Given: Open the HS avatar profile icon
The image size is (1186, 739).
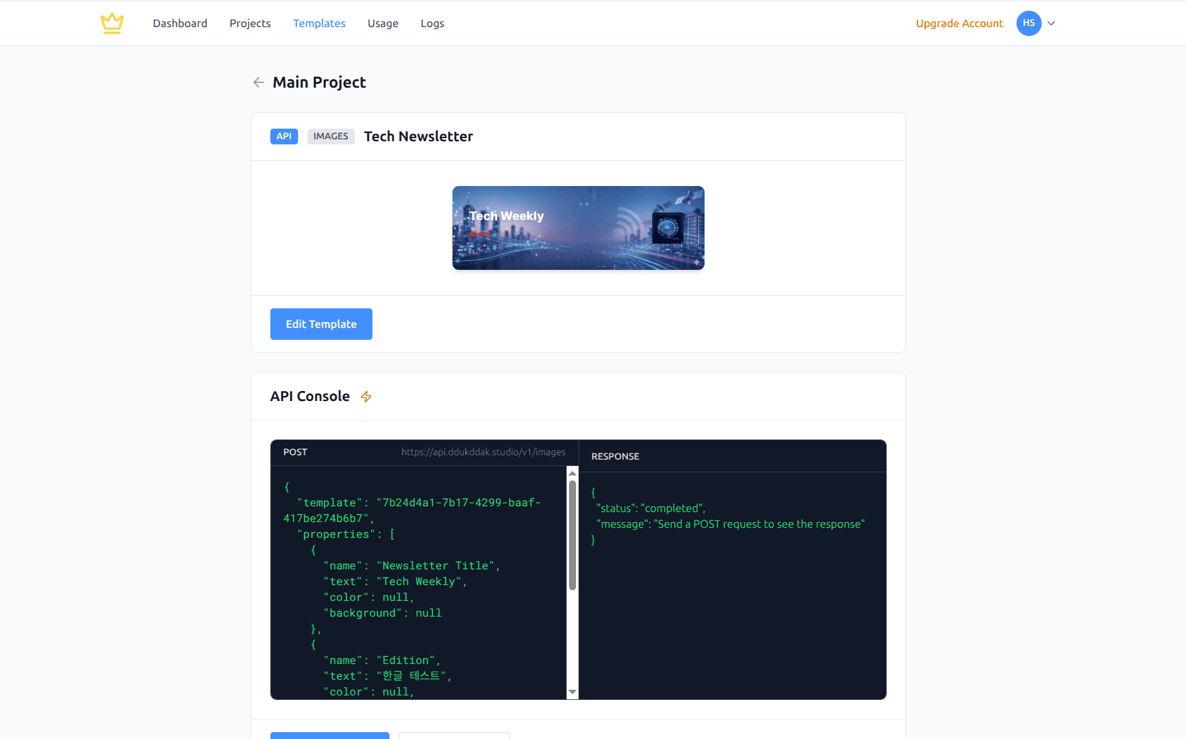Looking at the screenshot, I should [x=1028, y=23].
